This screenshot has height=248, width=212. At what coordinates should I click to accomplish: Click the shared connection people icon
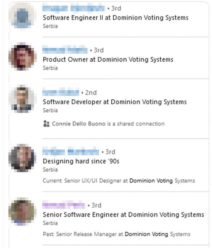pyautogui.click(x=46, y=124)
